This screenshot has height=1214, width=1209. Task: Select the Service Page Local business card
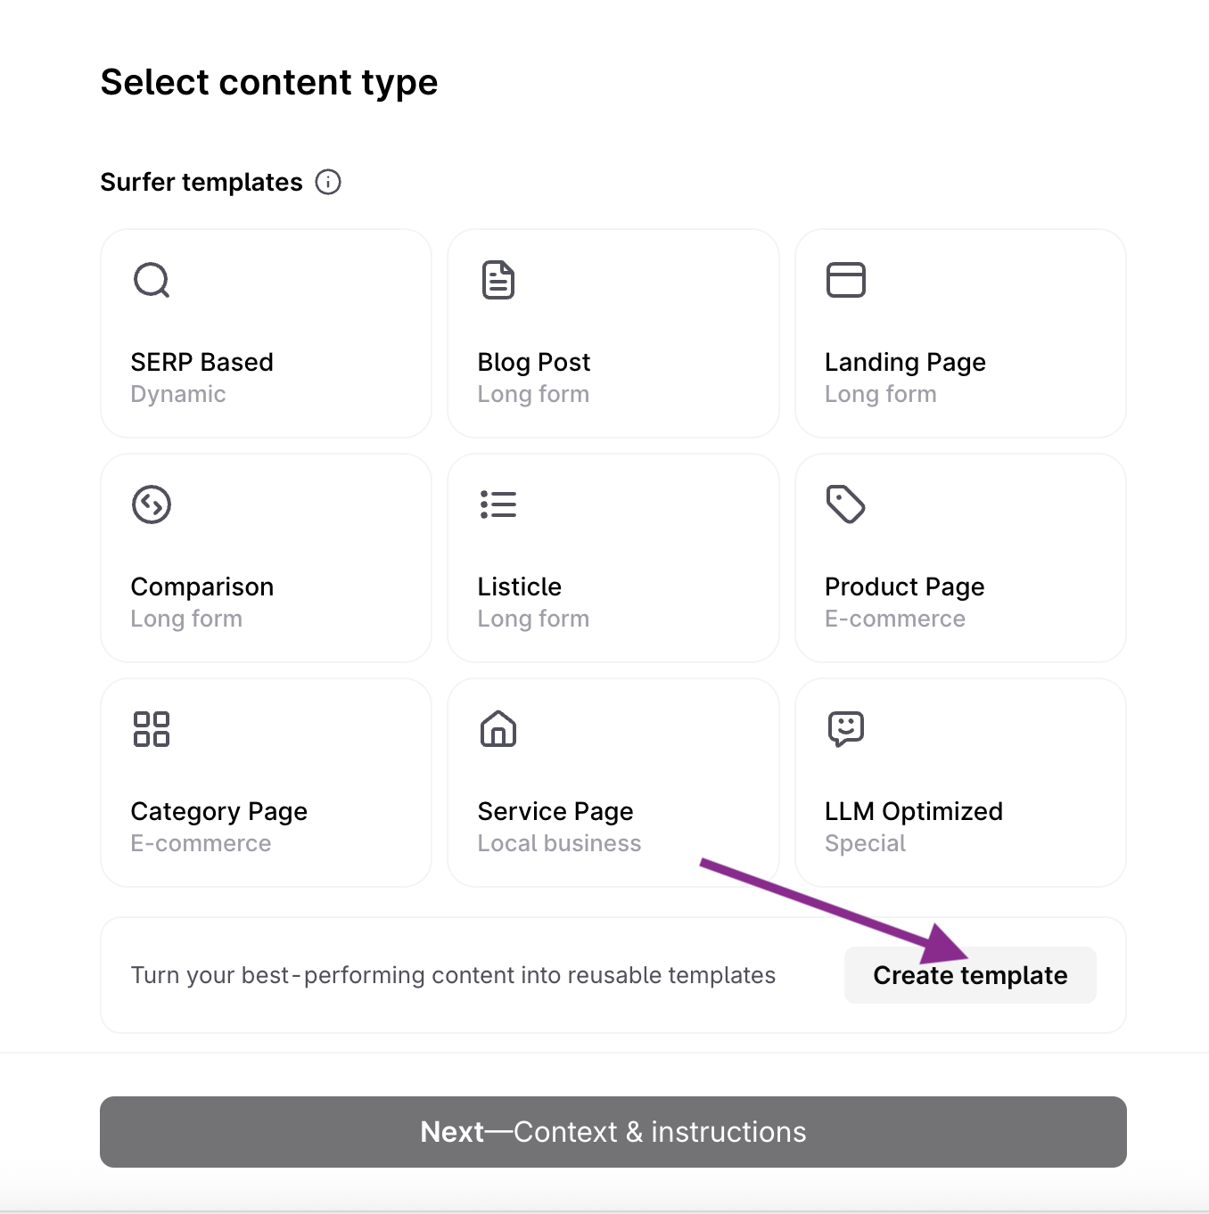[x=613, y=783]
